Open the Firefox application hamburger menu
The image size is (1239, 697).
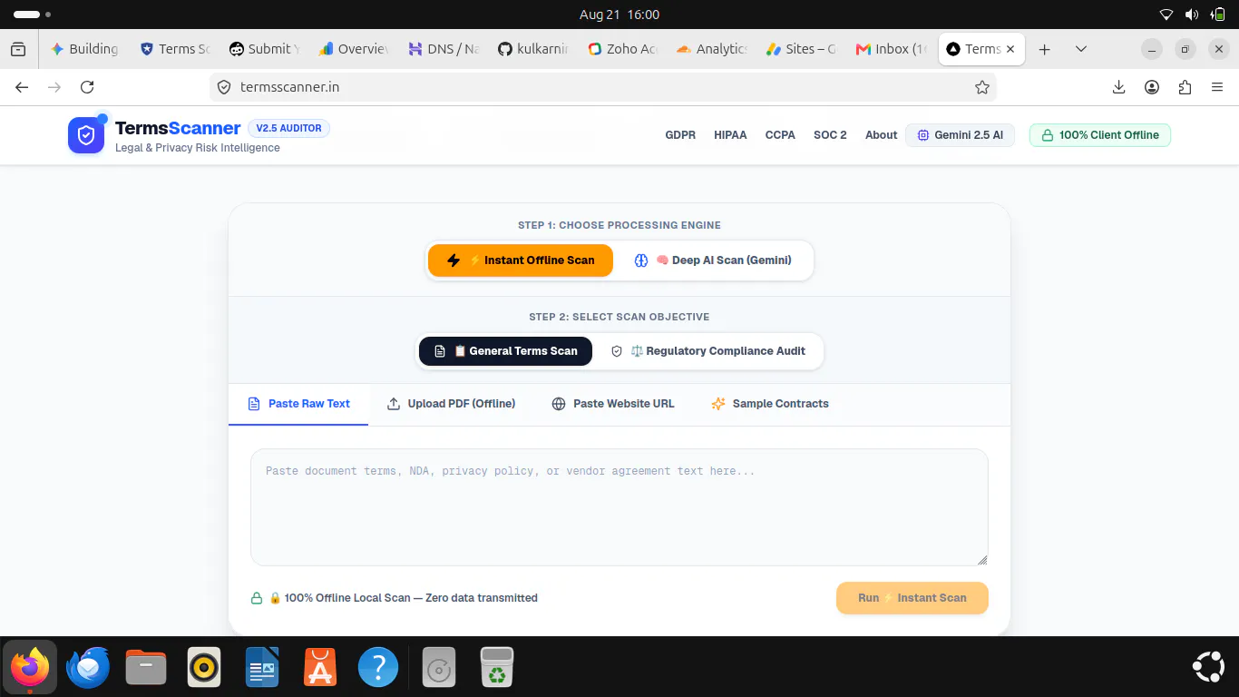tap(1217, 87)
